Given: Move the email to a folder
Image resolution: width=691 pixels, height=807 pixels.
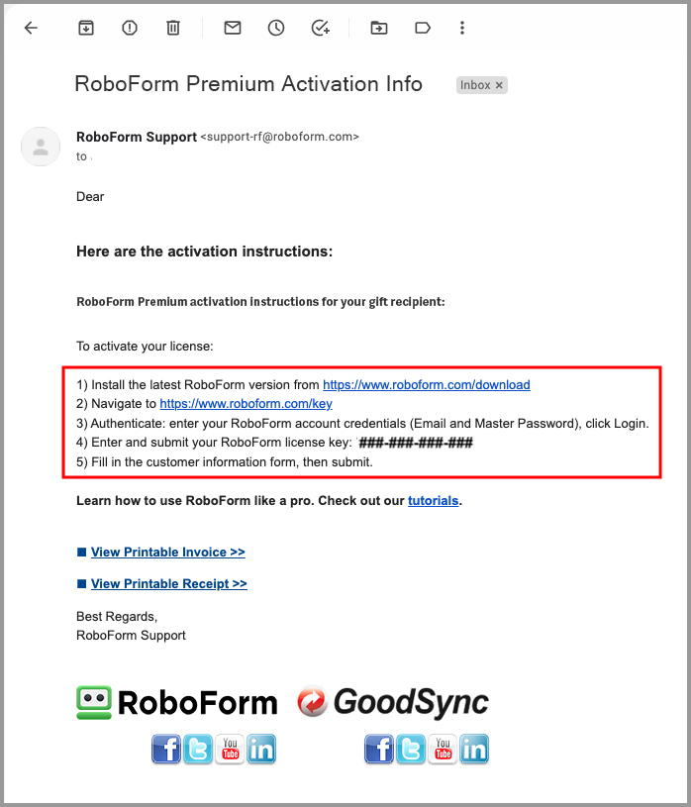Looking at the screenshot, I should click(x=378, y=28).
